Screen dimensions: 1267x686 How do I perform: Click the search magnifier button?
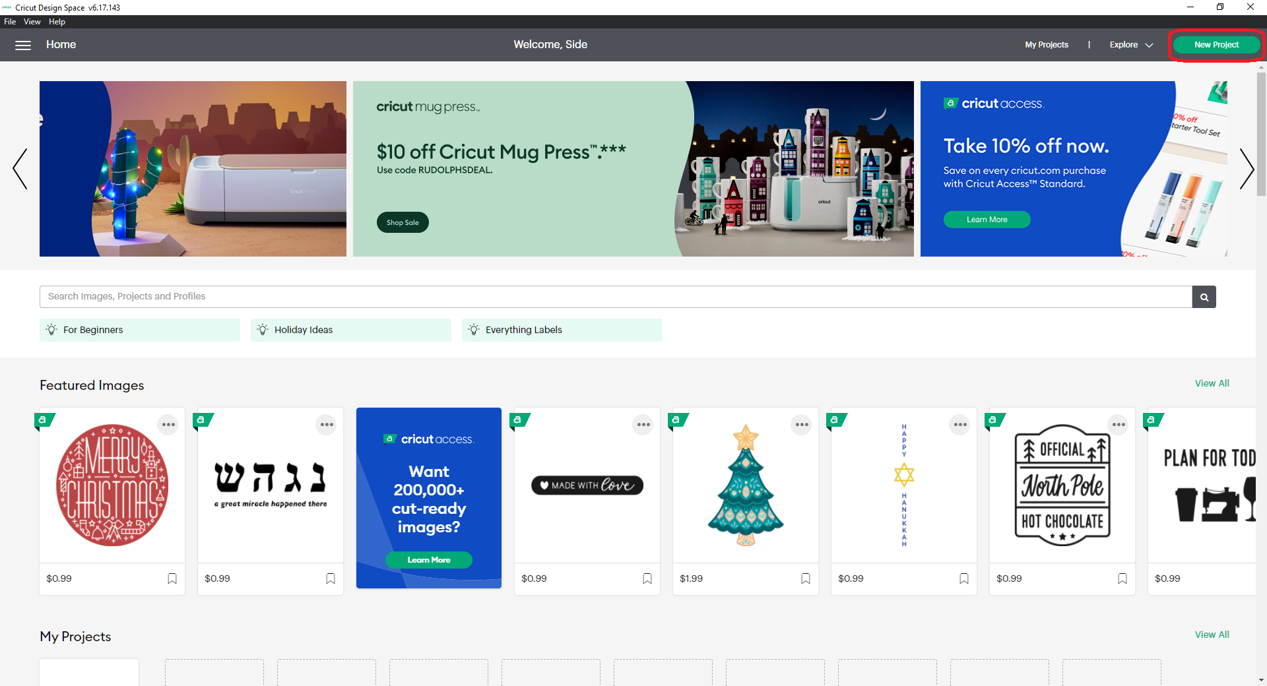point(1204,297)
